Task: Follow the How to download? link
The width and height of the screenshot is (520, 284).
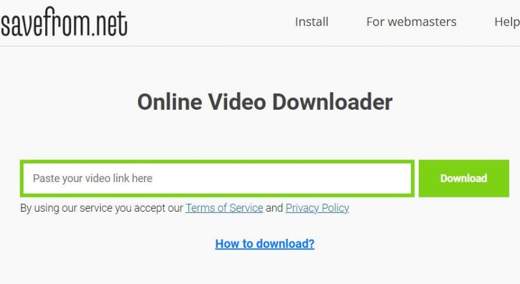Action: click(265, 244)
